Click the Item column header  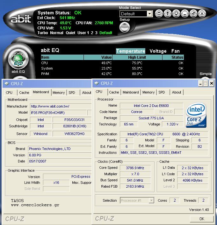[x=62, y=57]
